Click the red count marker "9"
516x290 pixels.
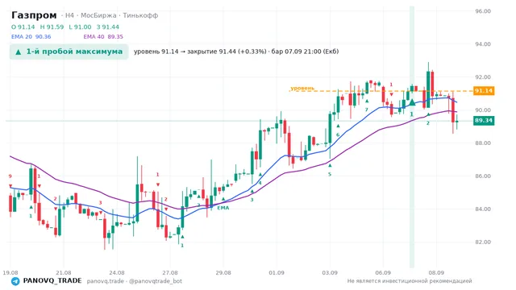coord(10,176)
